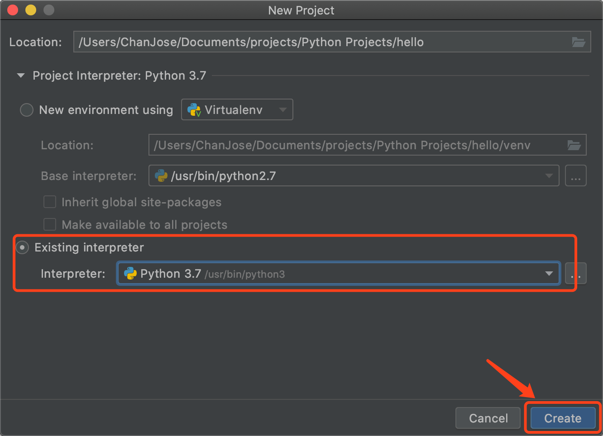
Task: Select the Existing interpreter radio button
Action: [22, 247]
